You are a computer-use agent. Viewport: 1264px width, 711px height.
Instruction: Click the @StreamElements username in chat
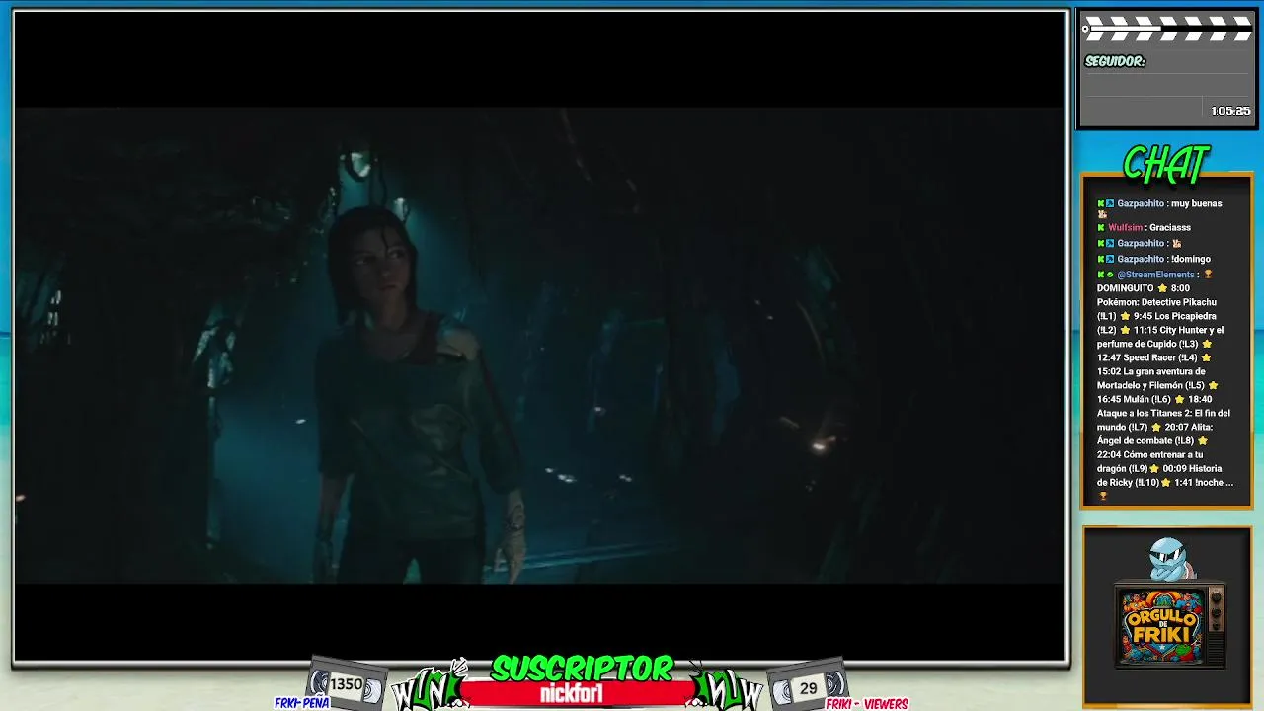tap(1156, 275)
